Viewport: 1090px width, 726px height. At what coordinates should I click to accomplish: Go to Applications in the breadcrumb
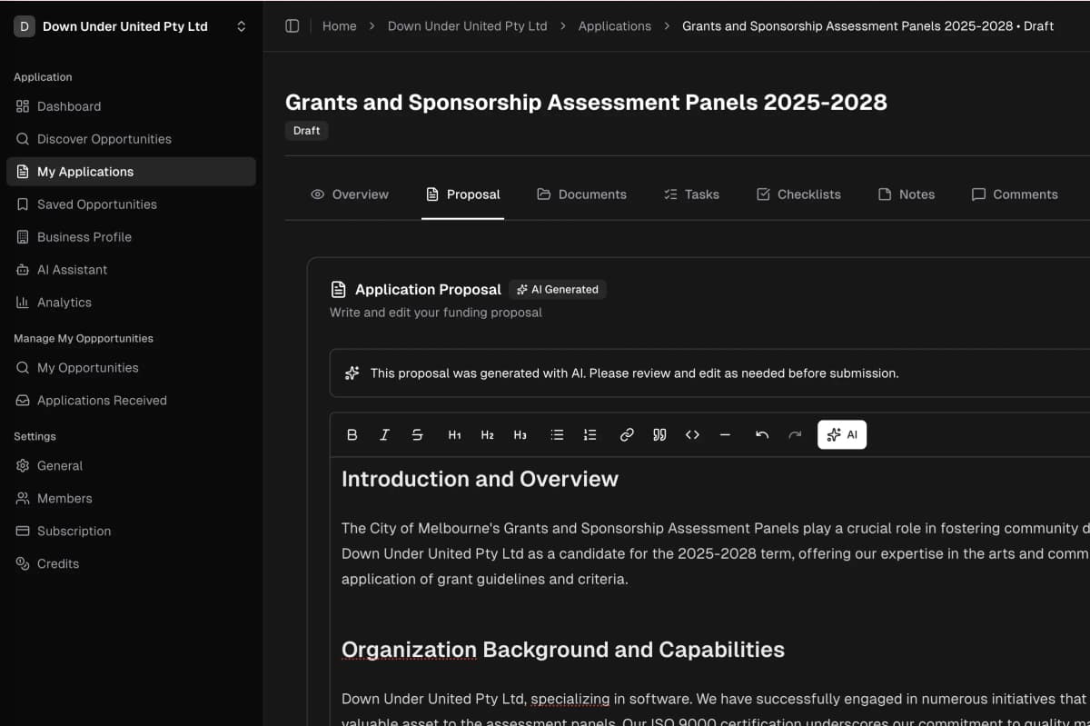coord(614,26)
